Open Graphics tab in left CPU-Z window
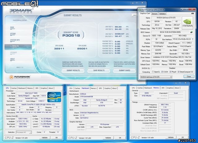Screen dimensions: 198x143 tap(44, 88)
